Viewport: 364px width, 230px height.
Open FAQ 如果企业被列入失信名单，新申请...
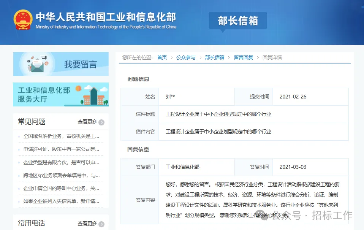61,201
